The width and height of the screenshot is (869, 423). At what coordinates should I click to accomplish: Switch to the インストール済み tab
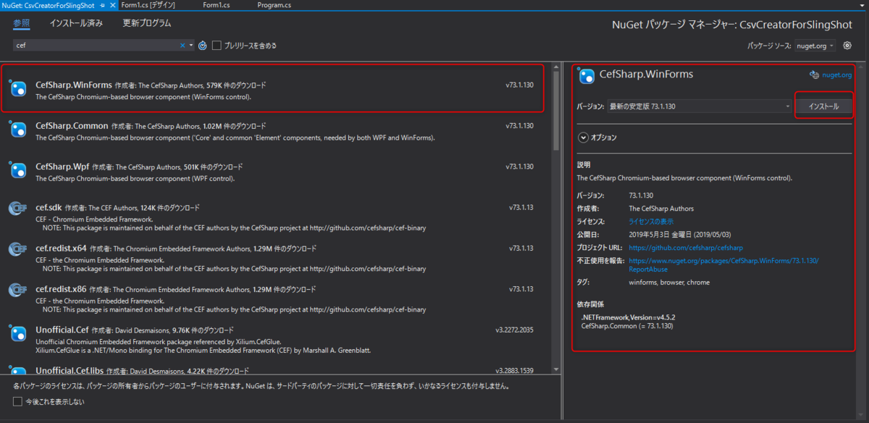[x=76, y=23]
